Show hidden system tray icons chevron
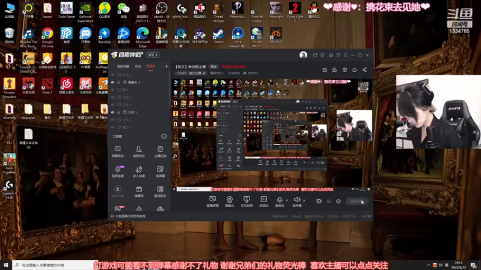 click(429, 265)
